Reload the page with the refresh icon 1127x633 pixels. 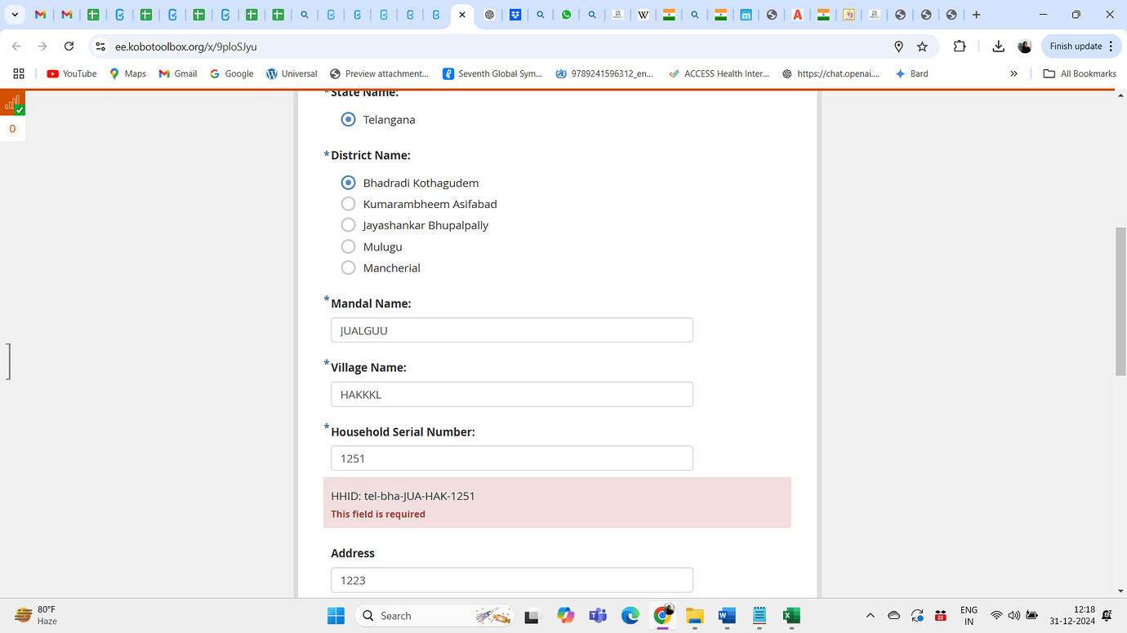[x=68, y=46]
